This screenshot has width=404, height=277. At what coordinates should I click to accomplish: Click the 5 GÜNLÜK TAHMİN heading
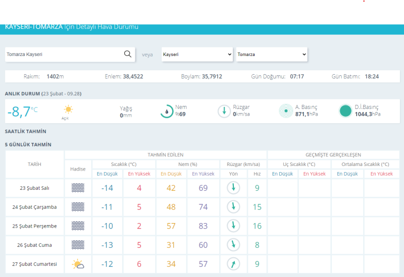(28, 144)
